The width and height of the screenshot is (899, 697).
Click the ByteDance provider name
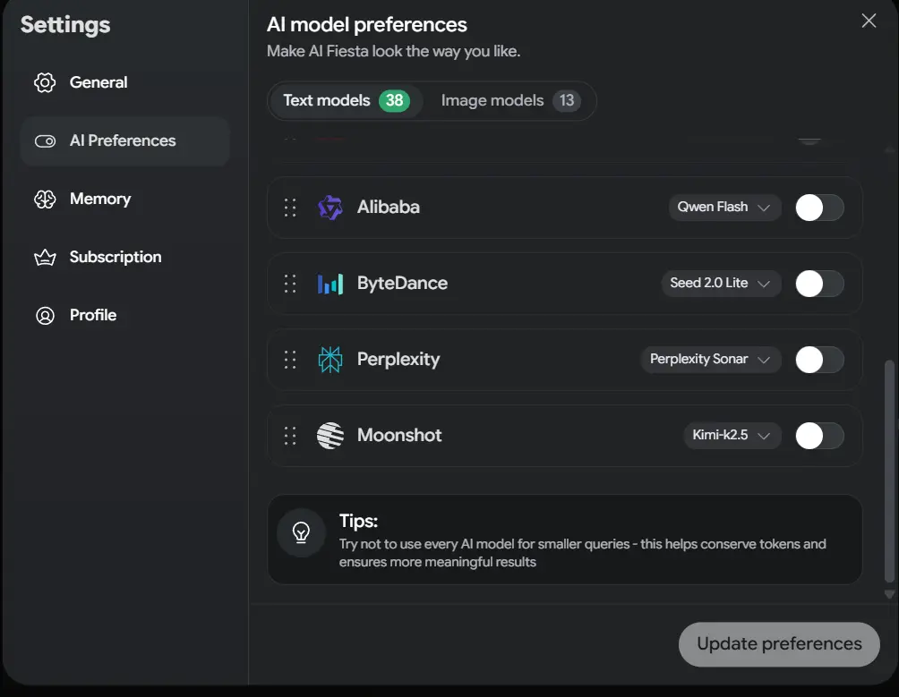[x=402, y=284]
